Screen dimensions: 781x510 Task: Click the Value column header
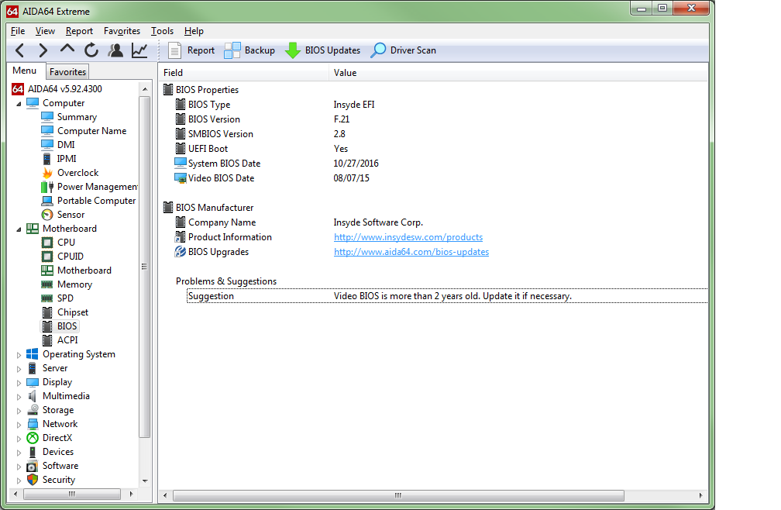[518, 73]
